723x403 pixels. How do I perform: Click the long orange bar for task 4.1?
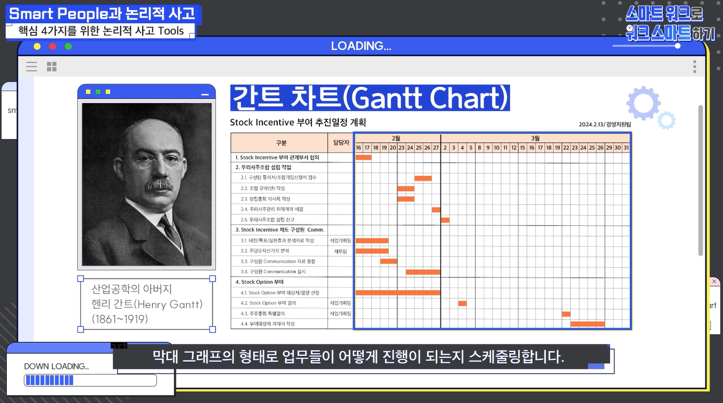[x=398, y=293]
